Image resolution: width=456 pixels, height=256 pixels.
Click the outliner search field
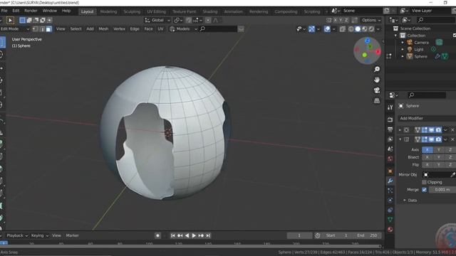coord(435,20)
